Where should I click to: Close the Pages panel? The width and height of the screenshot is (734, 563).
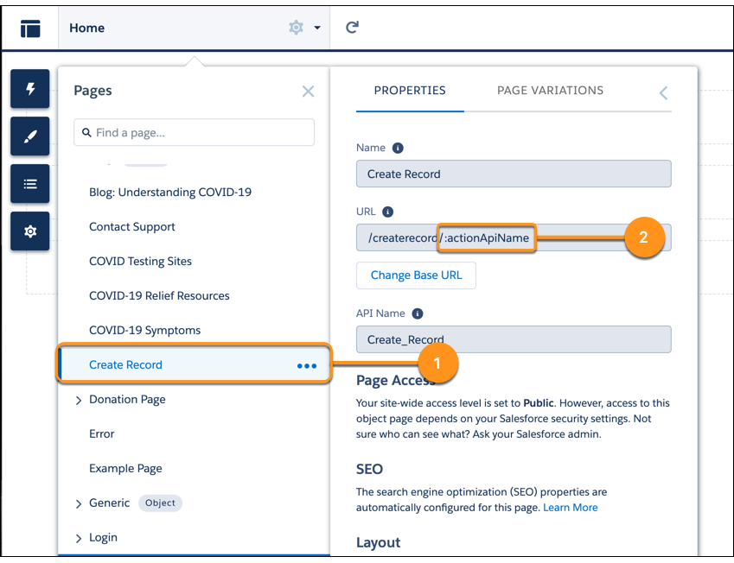[x=308, y=92]
